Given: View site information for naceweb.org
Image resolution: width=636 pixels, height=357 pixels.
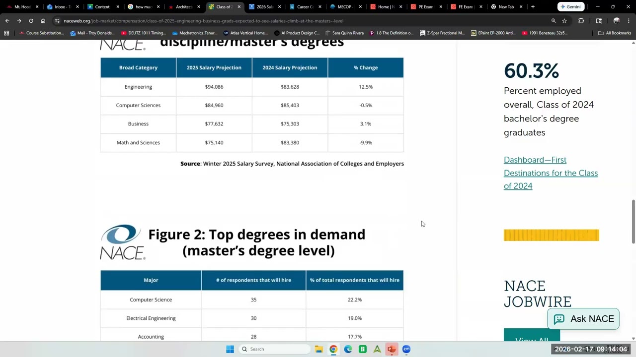Looking at the screenshot, I should [x=57, y=21].
